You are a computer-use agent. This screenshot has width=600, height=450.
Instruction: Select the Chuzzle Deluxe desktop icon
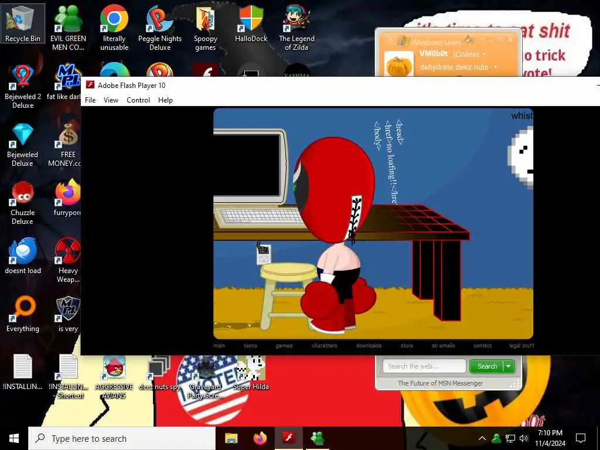23,202
